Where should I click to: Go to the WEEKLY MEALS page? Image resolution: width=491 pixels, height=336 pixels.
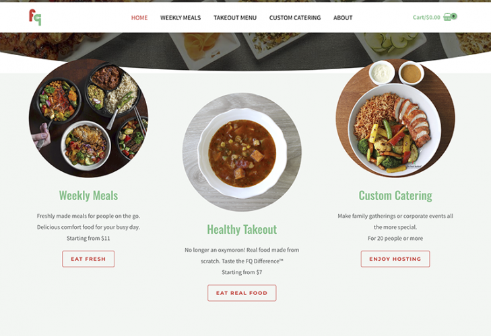[x=181, y=18]
